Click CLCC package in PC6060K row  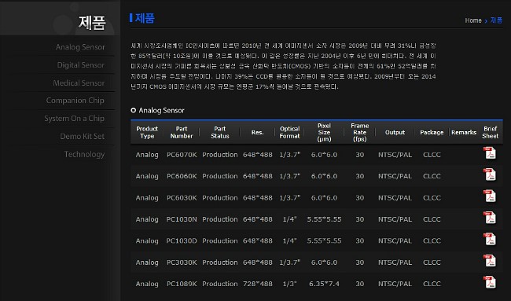pyautogui.click(x=432, y=176)
